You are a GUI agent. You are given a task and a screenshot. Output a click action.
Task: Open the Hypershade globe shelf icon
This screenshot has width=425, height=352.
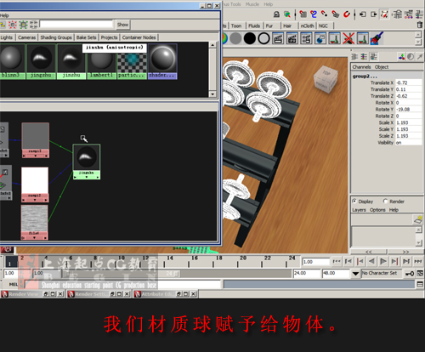click(320, 38)
